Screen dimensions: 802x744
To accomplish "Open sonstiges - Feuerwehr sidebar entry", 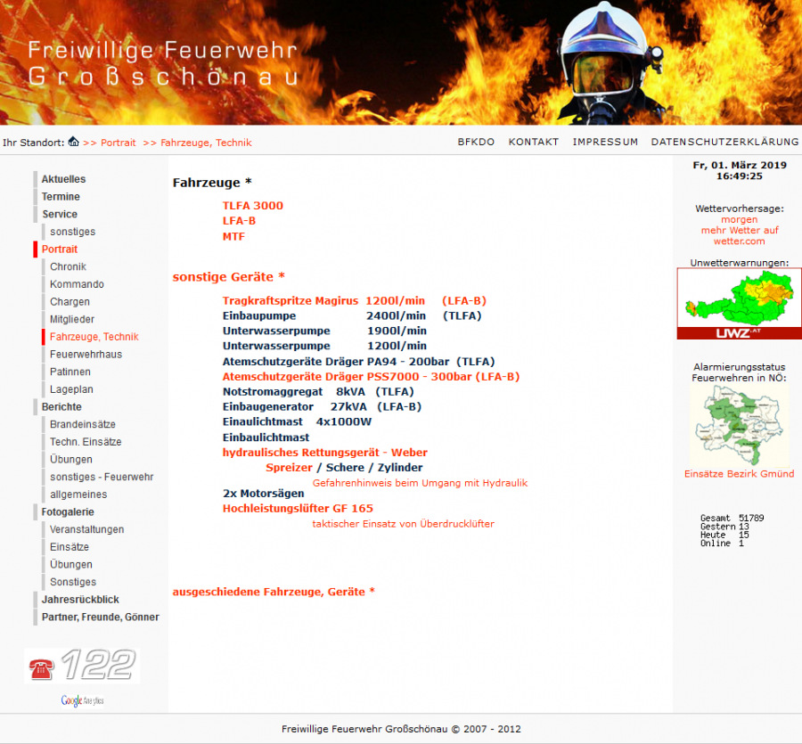I will (102, 477).
